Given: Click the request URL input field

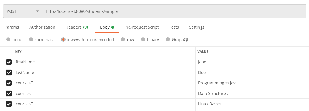Looking at the screenshot, I should point(174,11).
